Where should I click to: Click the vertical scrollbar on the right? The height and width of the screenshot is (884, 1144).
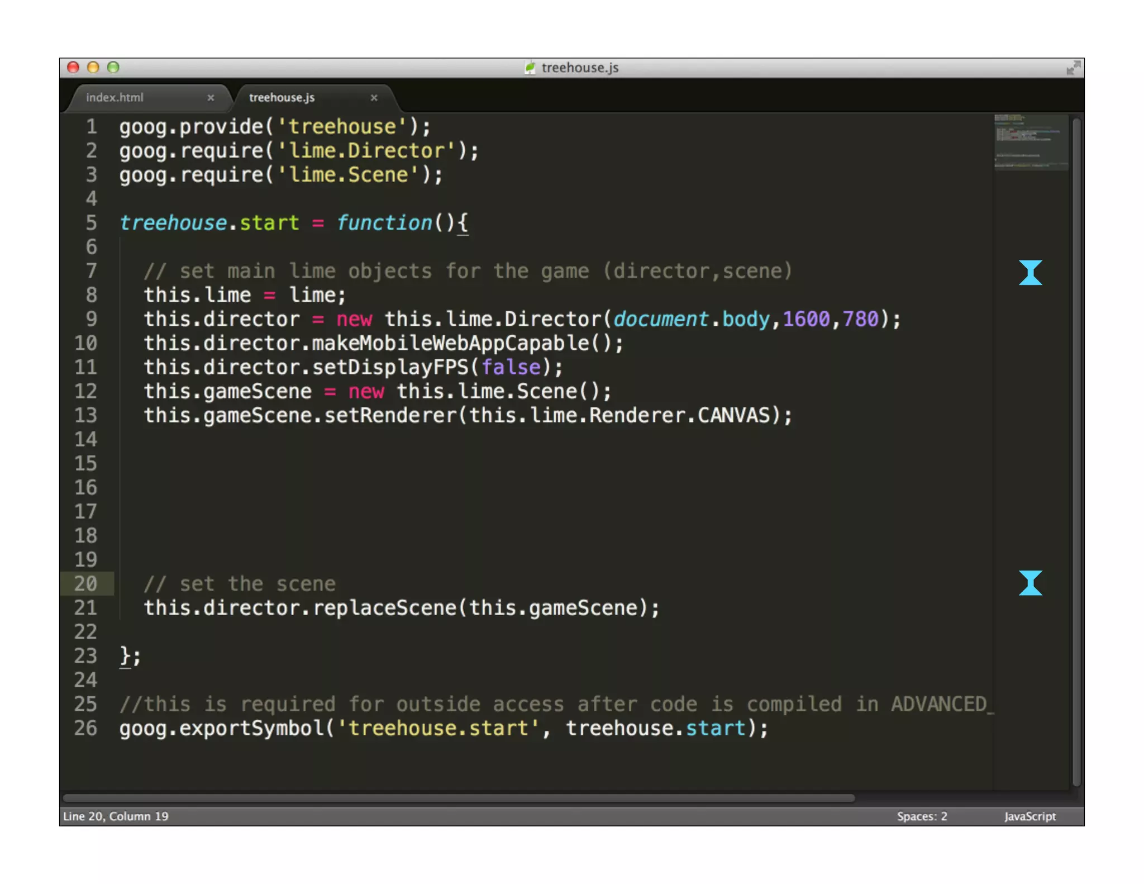point(1076,447)
